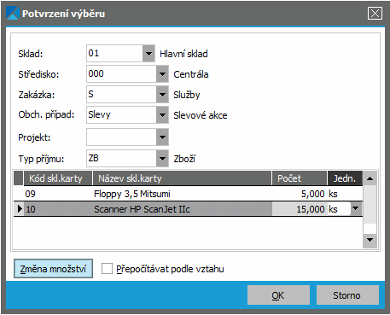The width and height of the screenshot is (390, 315).
Task: Open the Zakázka dropdown arrow
Action: click(162, 95)
